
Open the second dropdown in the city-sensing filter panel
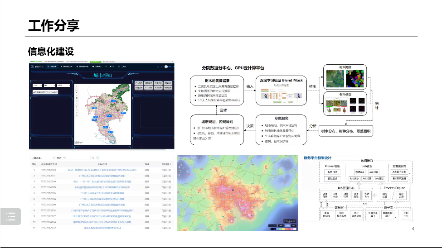(x=50, y=85)
